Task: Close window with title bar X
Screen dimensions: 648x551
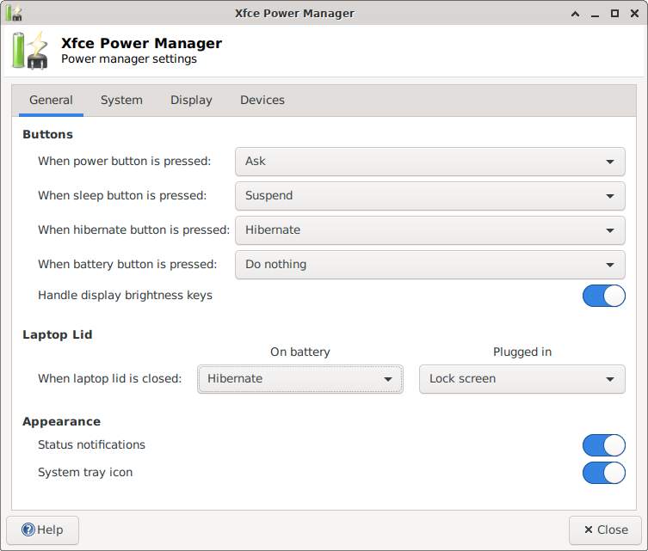Action: (634, 14)
